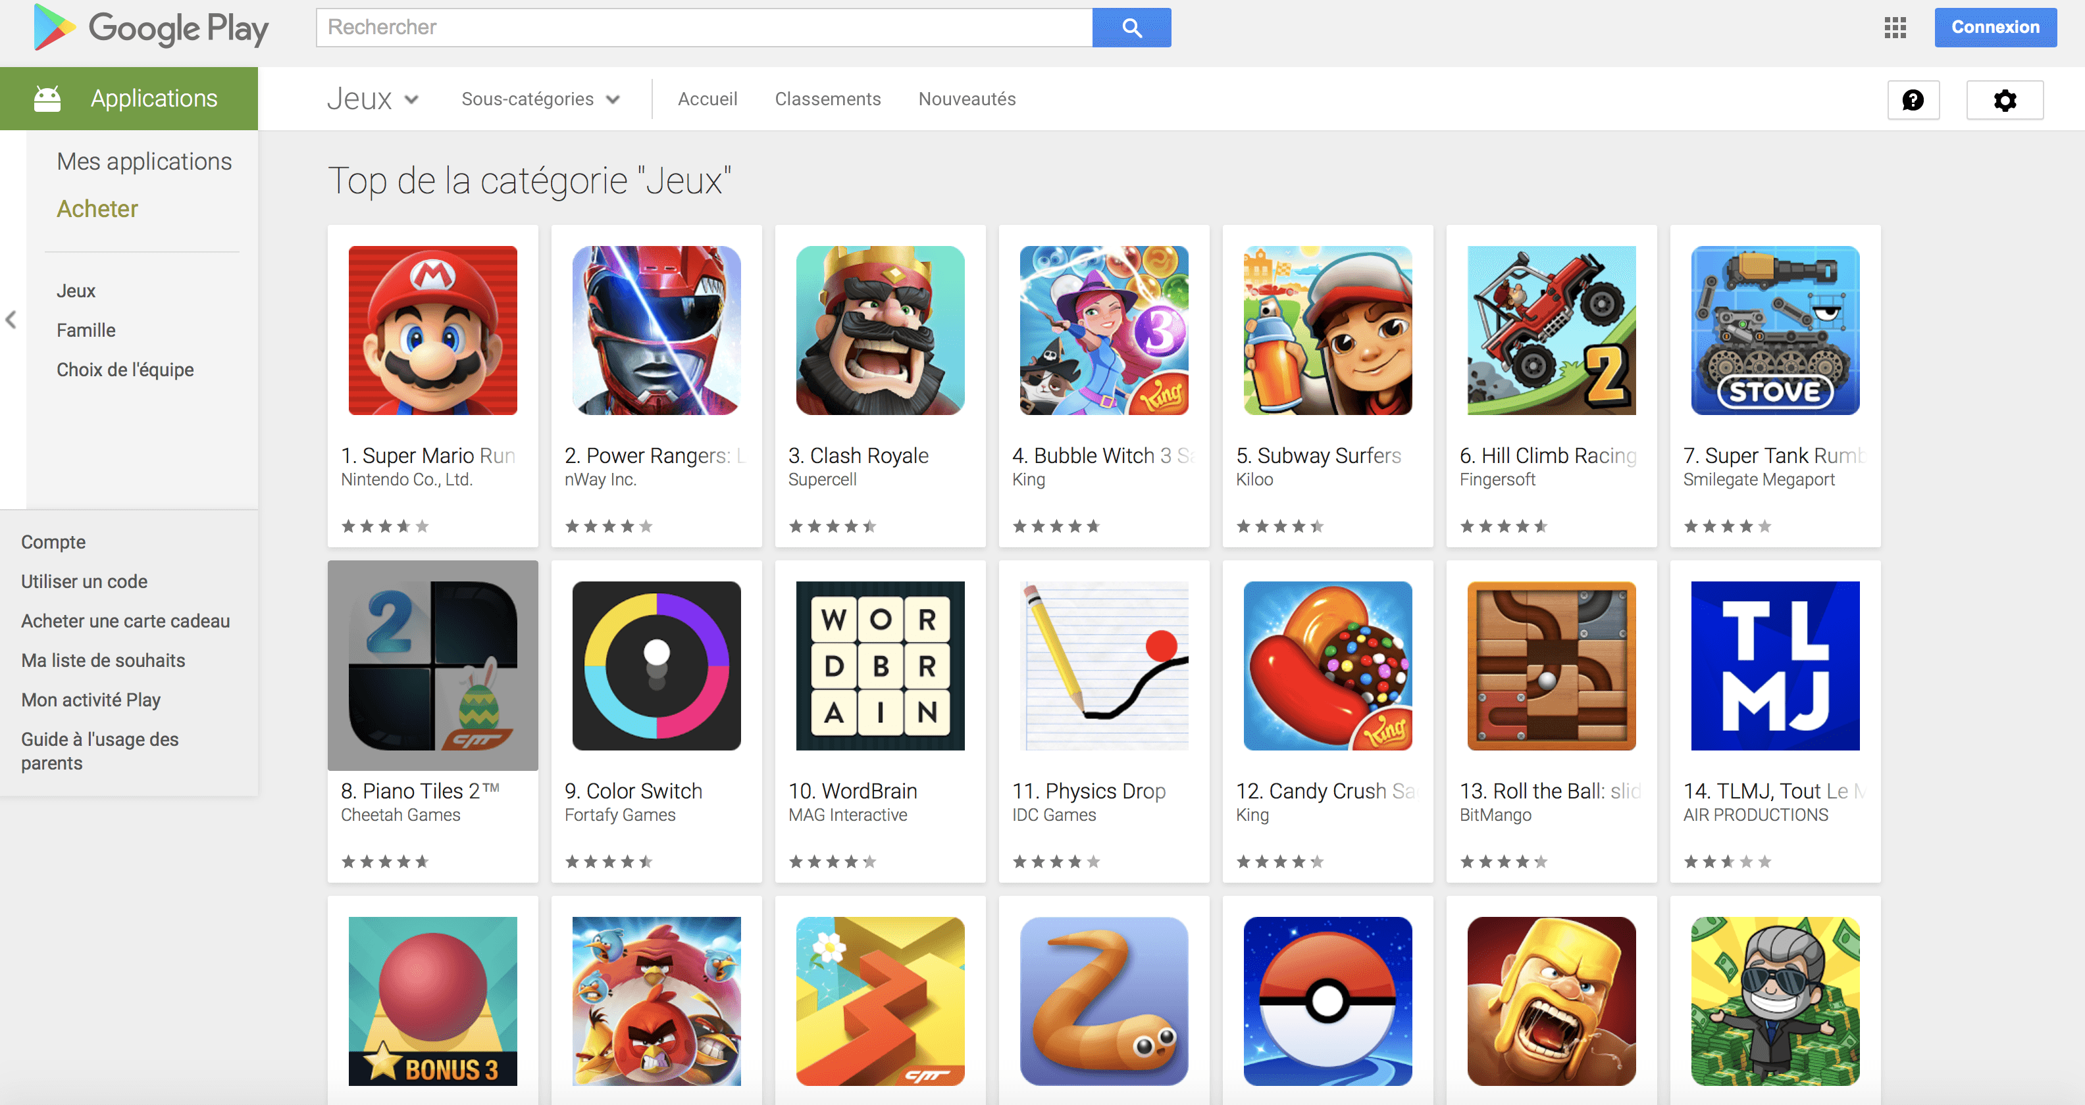Select the Piano Tiles 2 thumbnail
The height and width of the screenshot is (1105, 2085).
(x=433, y=666)
